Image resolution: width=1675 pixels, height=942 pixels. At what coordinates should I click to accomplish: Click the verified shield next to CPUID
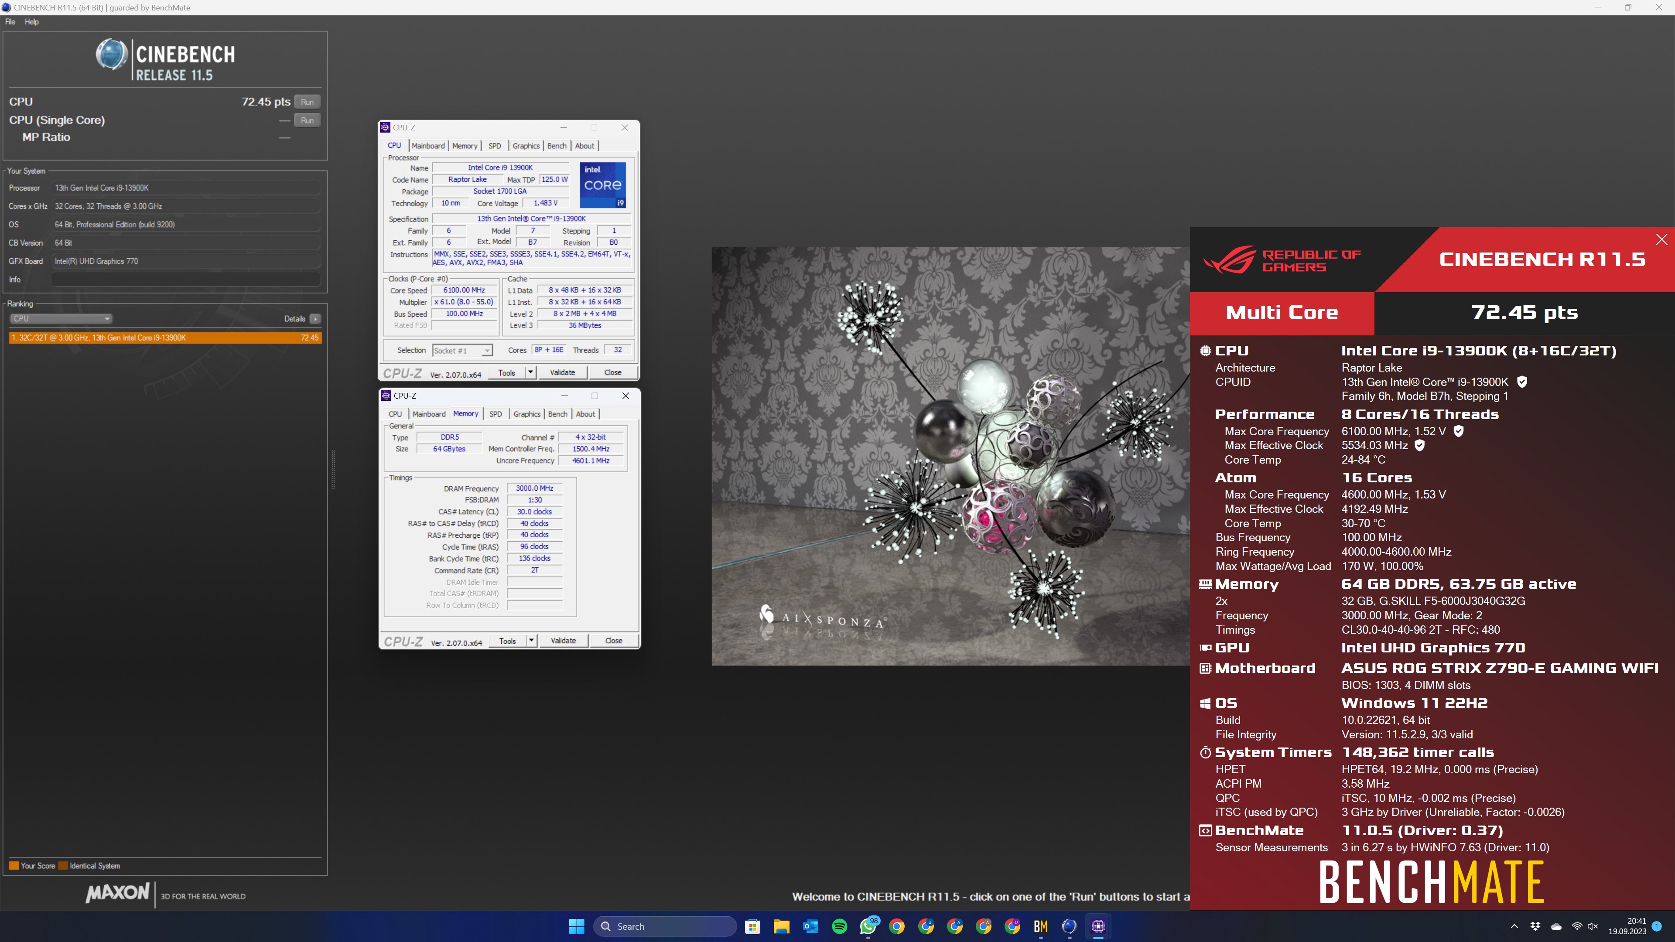pyautogui.click(x=1521, y=382)
